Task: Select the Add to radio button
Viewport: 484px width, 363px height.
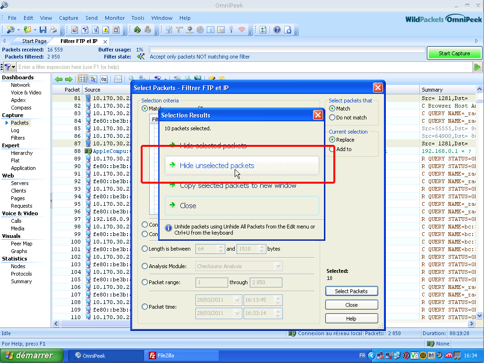Action: point(332,149)
